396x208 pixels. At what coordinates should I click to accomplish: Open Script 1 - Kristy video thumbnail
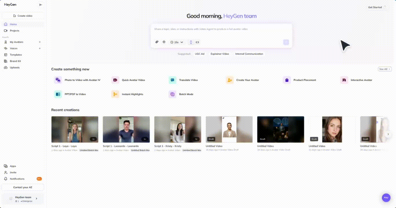pos(178,129)
